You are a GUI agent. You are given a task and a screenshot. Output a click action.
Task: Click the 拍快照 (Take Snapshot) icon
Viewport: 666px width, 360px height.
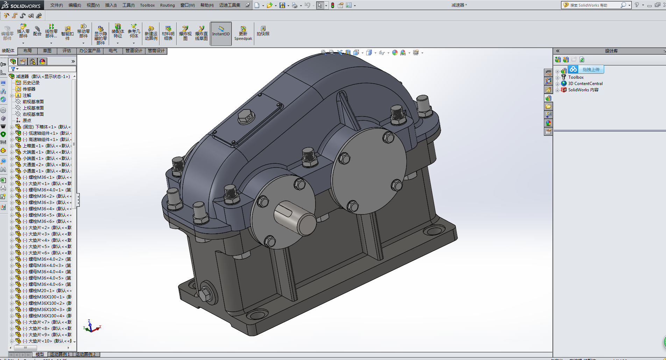pos(263,31)
